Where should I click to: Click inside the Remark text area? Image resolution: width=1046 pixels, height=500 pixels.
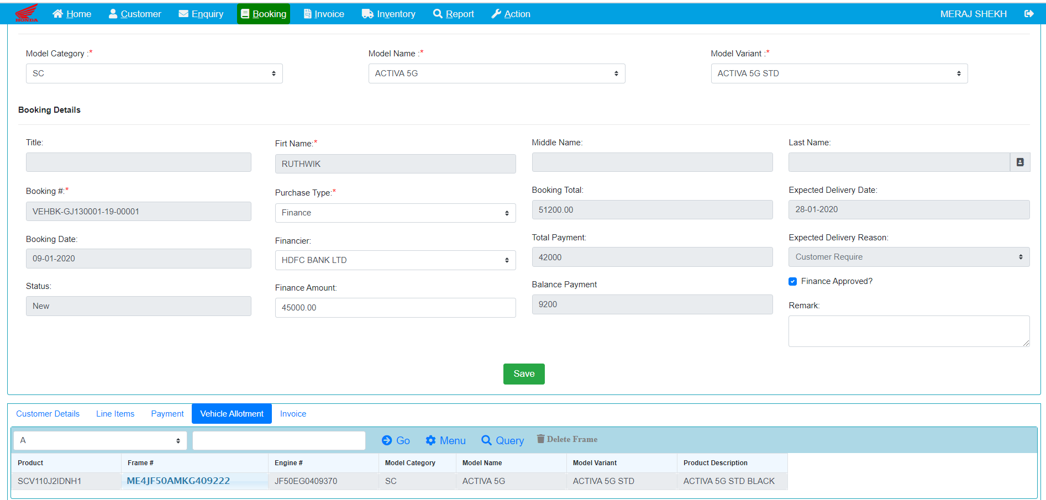(x=908, y=330)
